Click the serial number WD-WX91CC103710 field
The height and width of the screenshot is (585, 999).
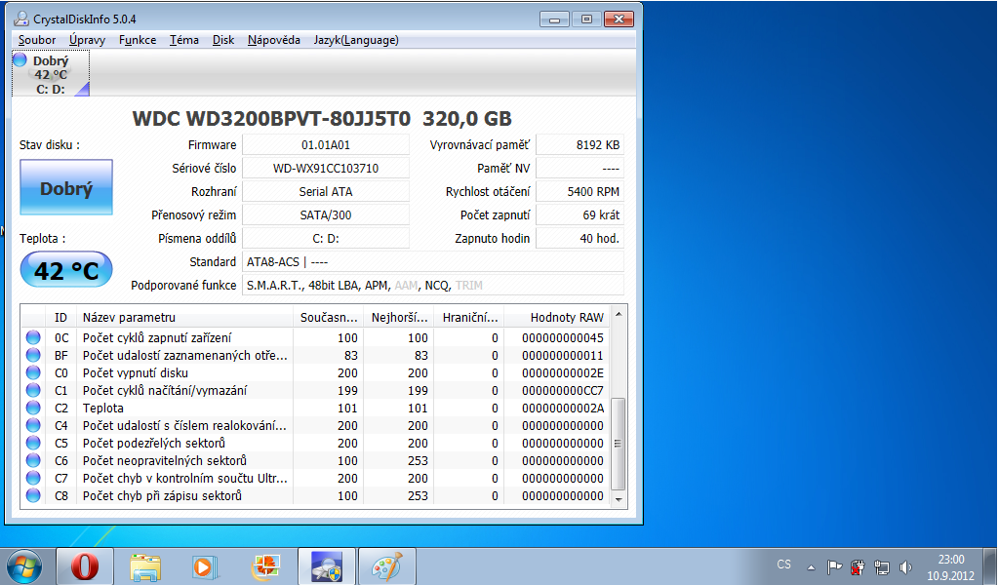point(326,169)
